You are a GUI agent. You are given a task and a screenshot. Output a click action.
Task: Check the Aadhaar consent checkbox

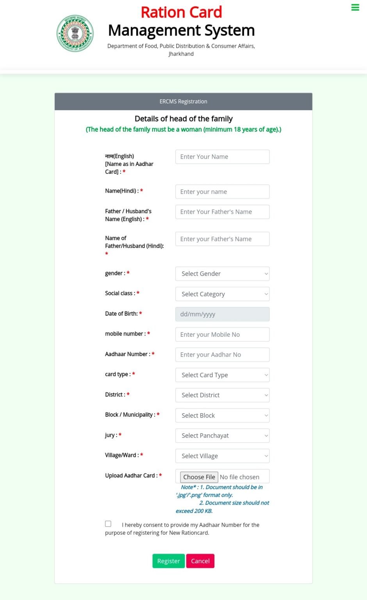click(x=108, y=524)
